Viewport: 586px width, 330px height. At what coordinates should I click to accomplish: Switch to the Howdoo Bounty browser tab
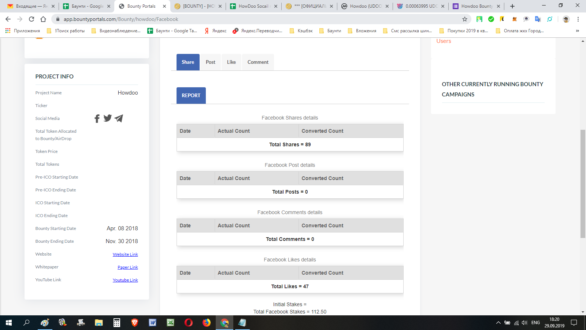pyautogui.click(x=476, y=6)
